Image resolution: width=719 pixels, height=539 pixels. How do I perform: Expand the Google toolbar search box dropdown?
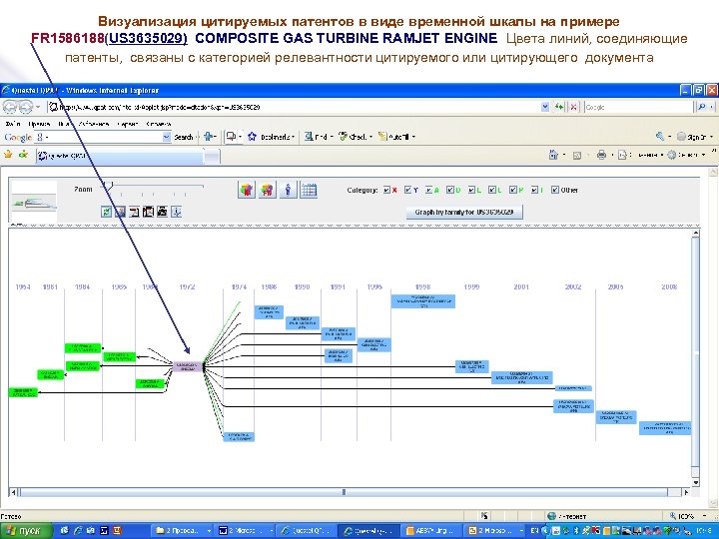(167, 137)
